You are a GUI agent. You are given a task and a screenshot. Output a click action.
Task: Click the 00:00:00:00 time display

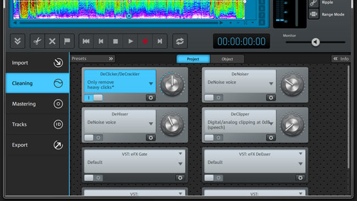point(241,41)
